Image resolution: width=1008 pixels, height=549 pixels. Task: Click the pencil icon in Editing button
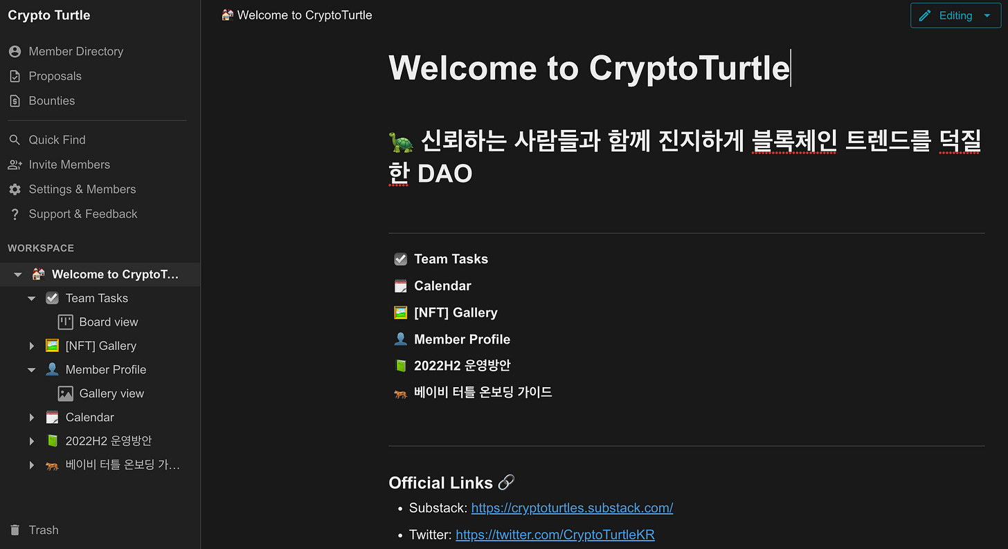[925, 15]
